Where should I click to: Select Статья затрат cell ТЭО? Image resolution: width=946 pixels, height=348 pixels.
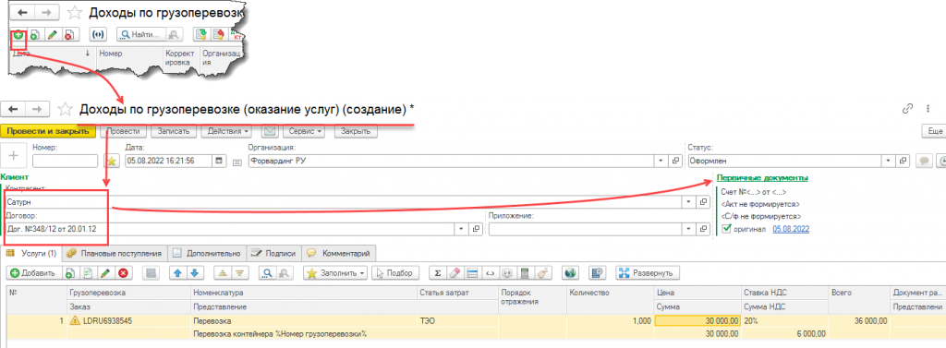click(x=457, y=321)
